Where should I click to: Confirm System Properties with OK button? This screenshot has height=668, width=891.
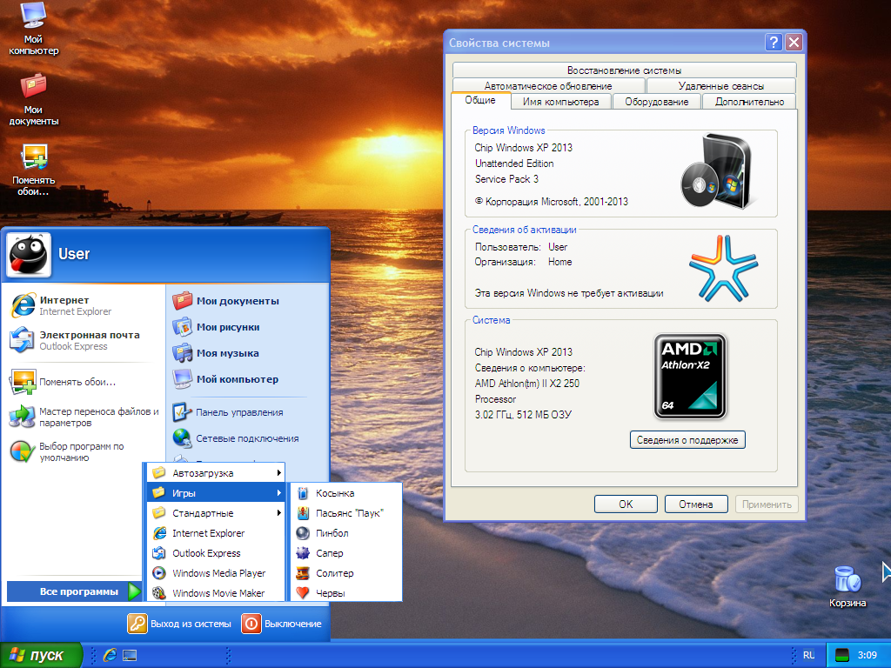626,504
